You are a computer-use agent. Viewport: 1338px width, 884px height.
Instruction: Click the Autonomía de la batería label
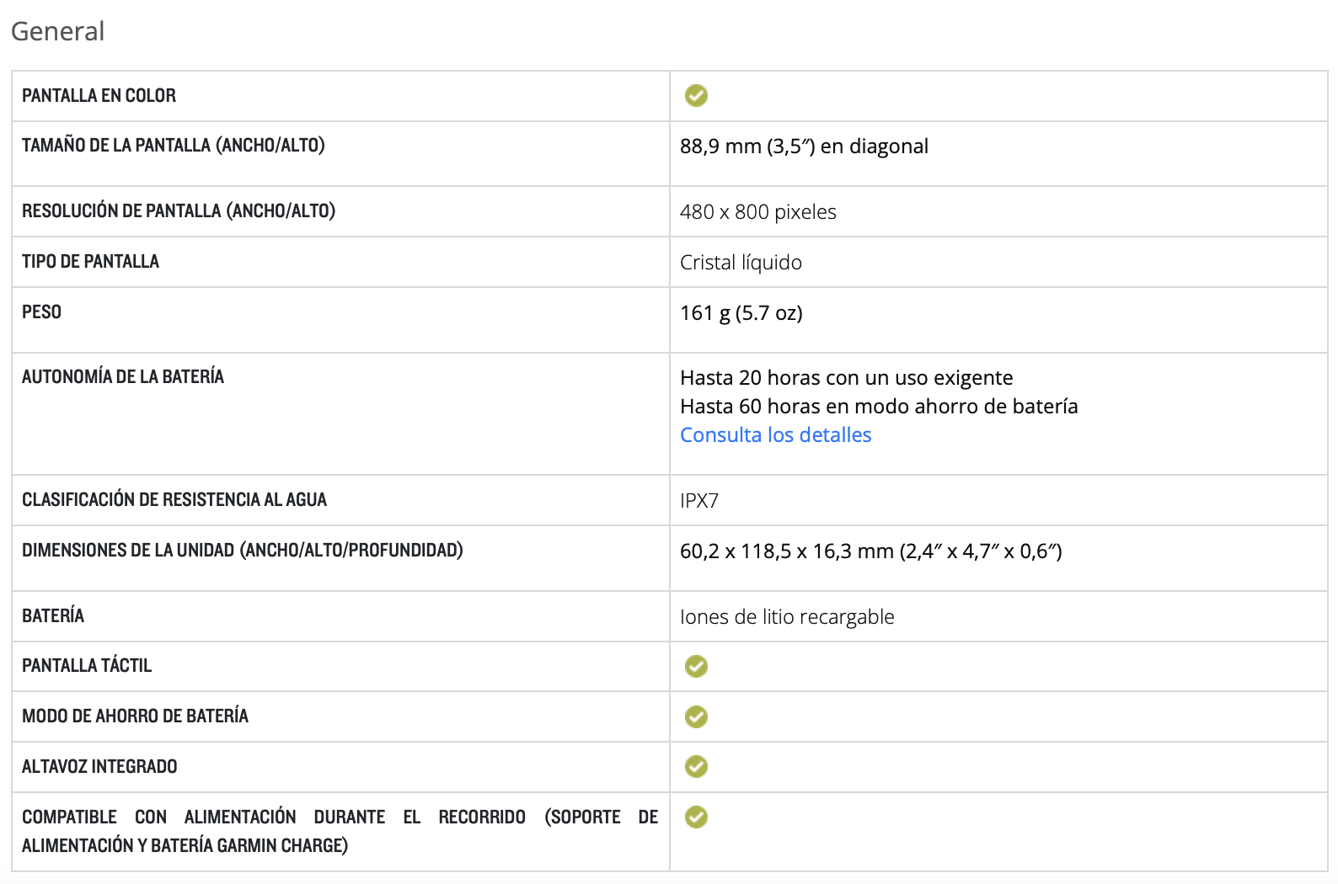pos(123,377)
